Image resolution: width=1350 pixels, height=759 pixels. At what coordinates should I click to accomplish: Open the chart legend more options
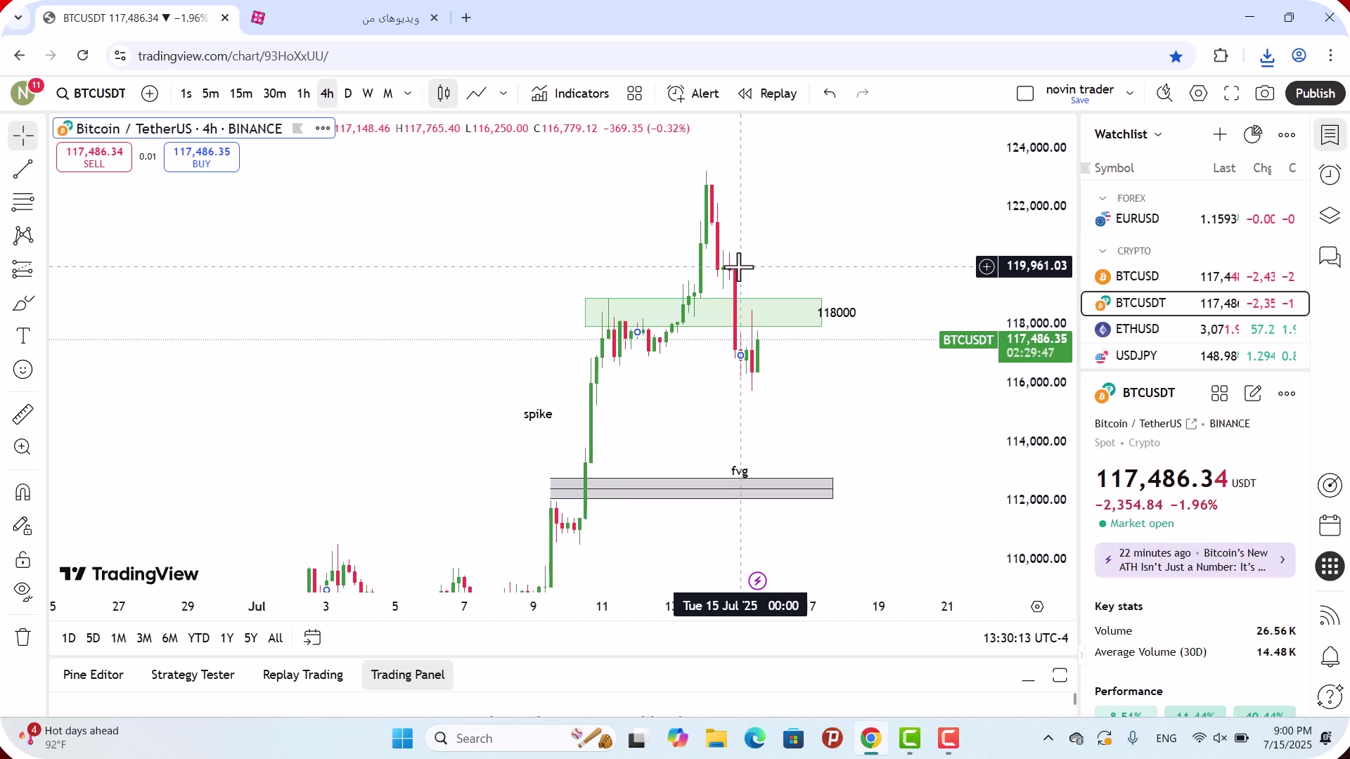(x=323, y=128)
